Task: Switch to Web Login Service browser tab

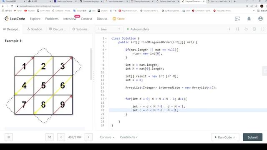Action: pyautogui.click(x=65, y=1)
